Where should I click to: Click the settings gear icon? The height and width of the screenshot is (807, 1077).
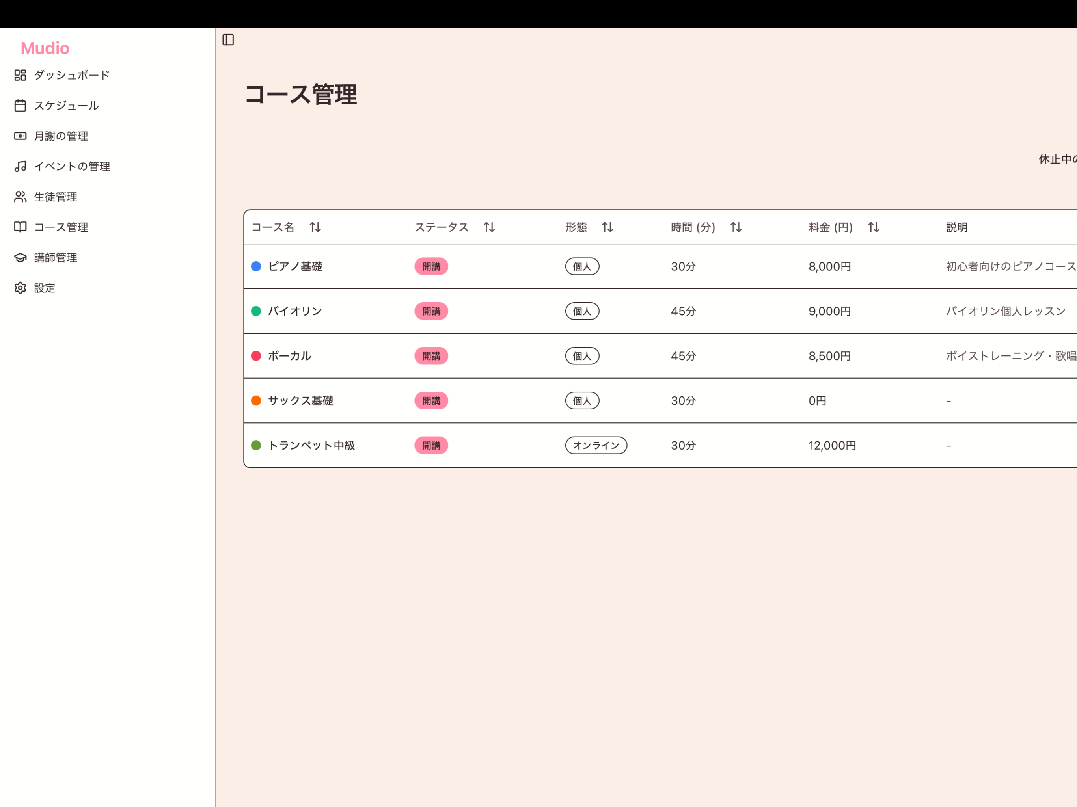coord(20,288)
